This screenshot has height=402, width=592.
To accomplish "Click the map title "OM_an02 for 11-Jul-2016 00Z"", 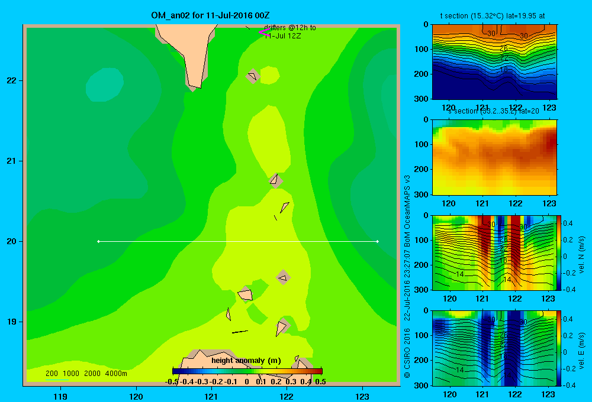I will click(x=210, y=15).
